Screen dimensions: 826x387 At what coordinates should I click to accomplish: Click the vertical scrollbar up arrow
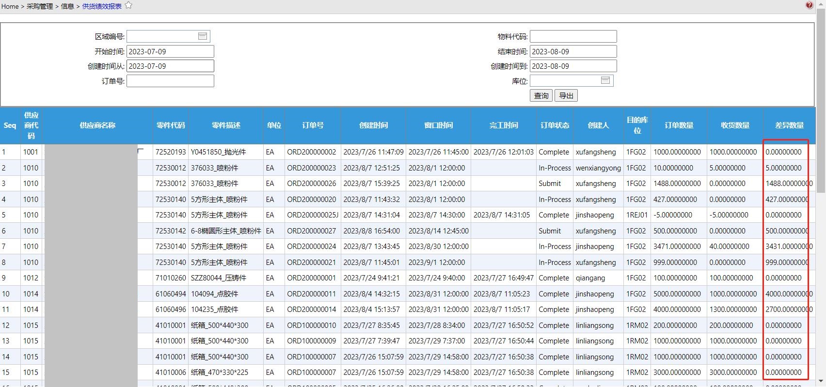[x=821, y=4]
